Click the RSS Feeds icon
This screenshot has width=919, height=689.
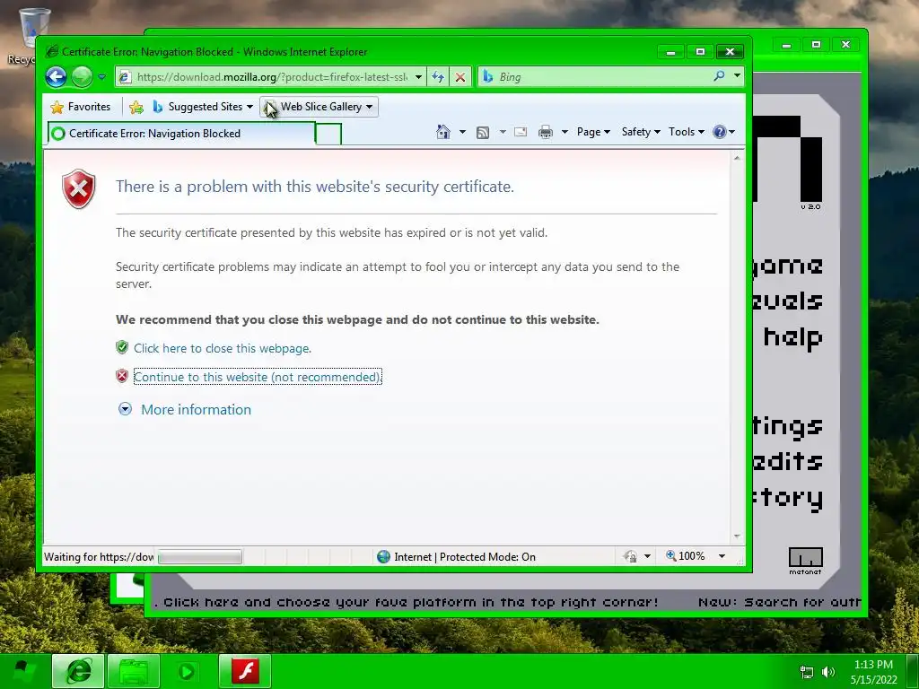coord(483,133)
